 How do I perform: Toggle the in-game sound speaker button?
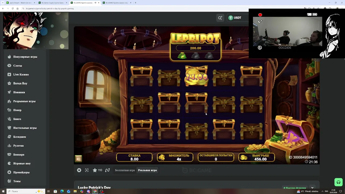78,159
